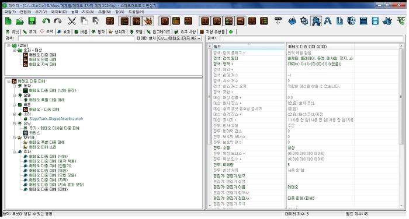The height and width of the screenshot is (219, 409).
Task: Collapse the 동작 node in explorer tree
Action: (15, 86)
